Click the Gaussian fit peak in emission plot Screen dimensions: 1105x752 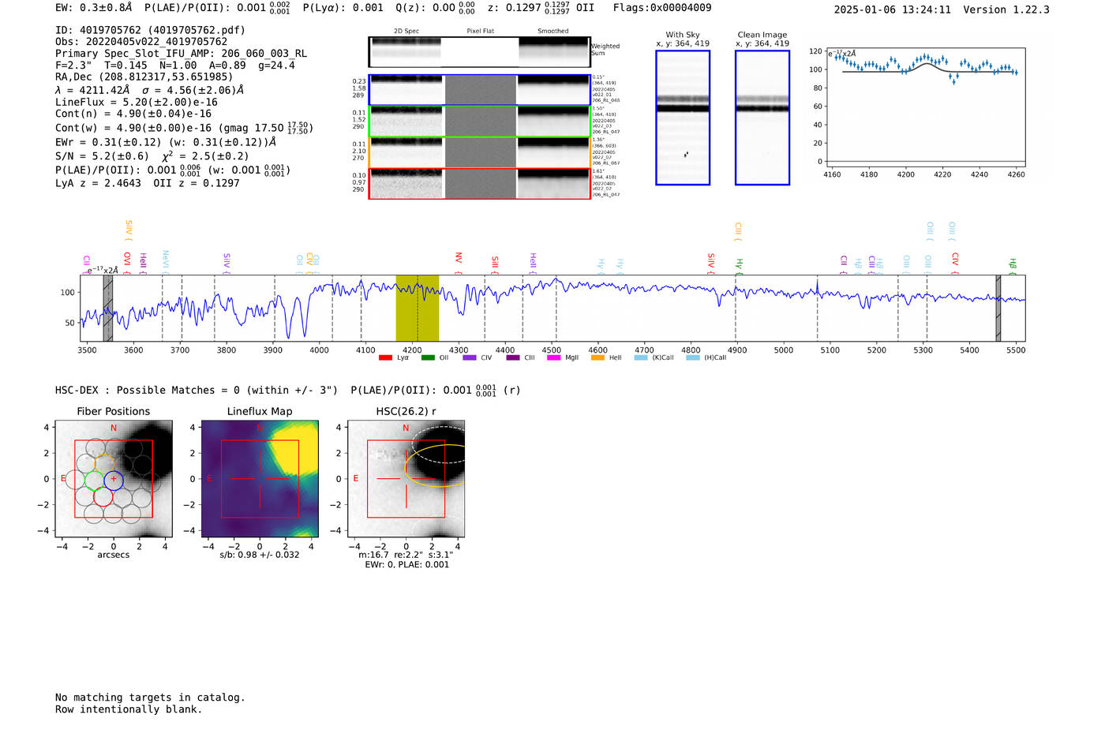pos(927,63)
